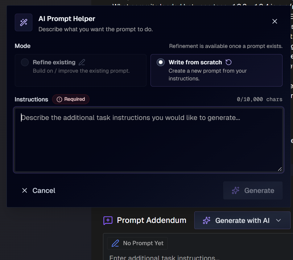Select the Refine existing radio button
Image resolution: width=293 pixels, height=260 pixels.
[25, 62]
